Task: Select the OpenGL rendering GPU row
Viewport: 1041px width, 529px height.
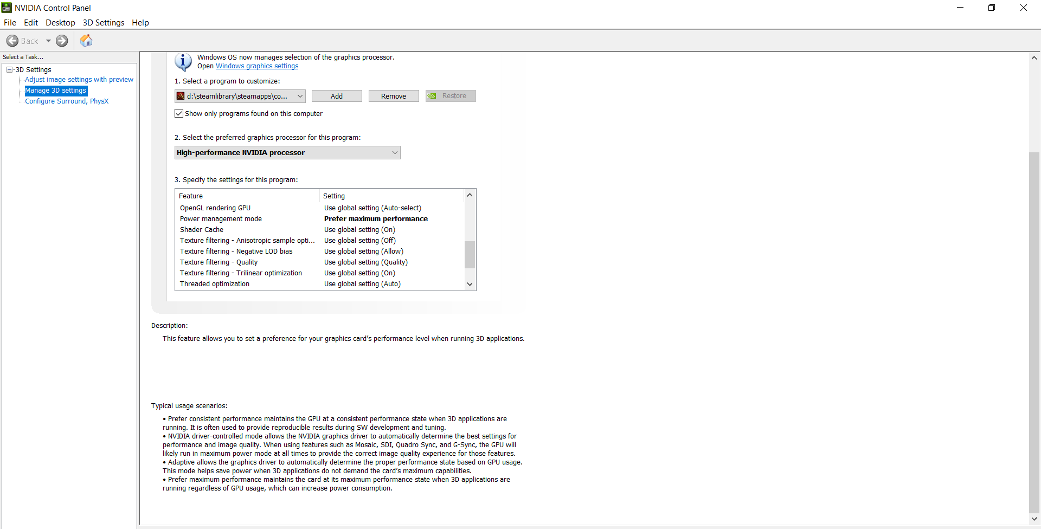Action: click(x=320, y=208)
